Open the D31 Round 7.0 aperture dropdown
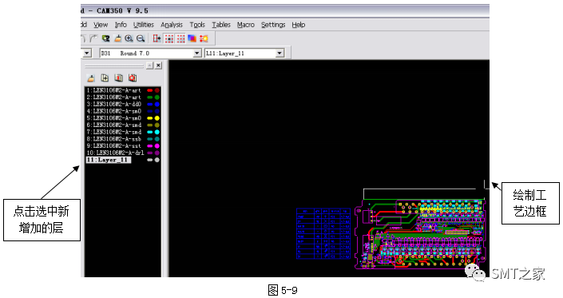The width and height of the screenshot is (563, 298). tap(197, 54)
